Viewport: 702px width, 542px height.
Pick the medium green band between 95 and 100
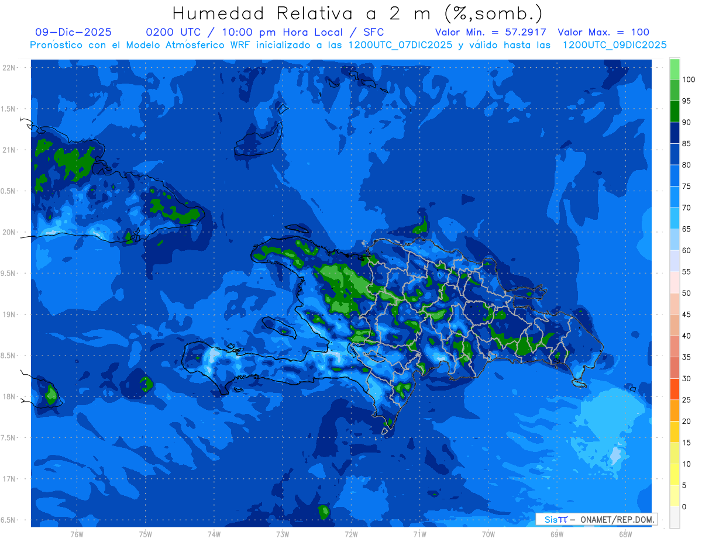675,90
